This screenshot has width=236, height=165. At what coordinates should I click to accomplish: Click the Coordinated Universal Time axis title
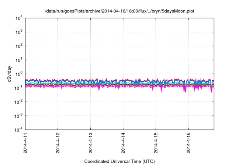[119, 161]
